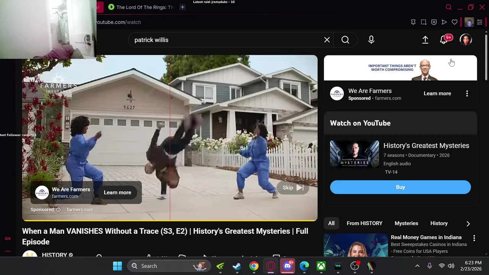Viewport: 489px width, 275px height.
Task: Click the YouTube search magnifier button
Action: tap(345, 40)
